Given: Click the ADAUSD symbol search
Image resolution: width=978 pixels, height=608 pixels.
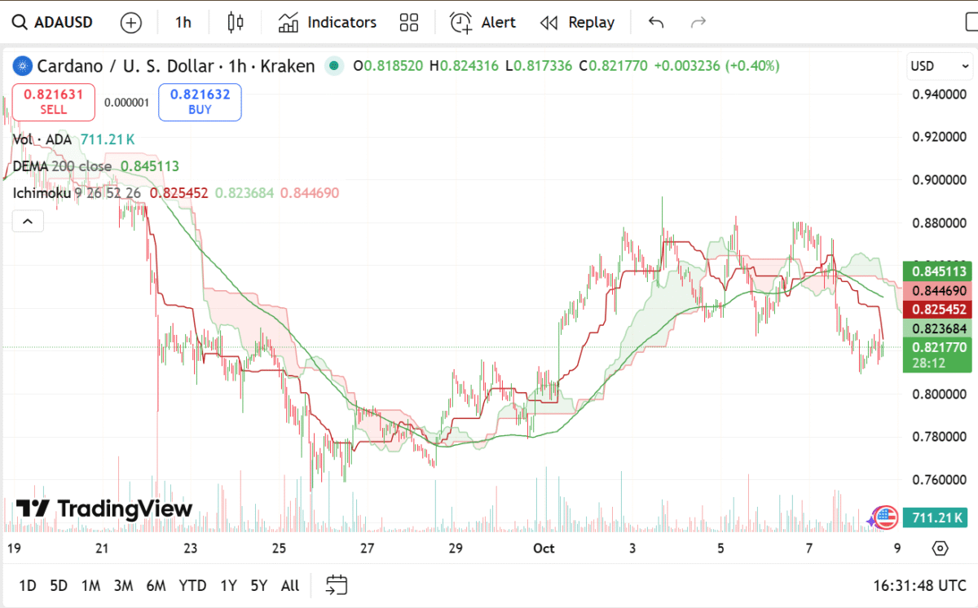Looking at the screenshot, I should pyautogui.click(x=54, y=22).
